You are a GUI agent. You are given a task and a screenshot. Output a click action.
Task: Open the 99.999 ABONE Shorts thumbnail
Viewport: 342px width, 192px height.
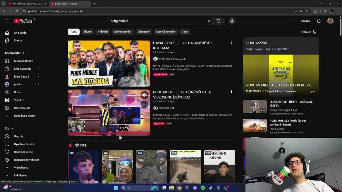point(220,167)
